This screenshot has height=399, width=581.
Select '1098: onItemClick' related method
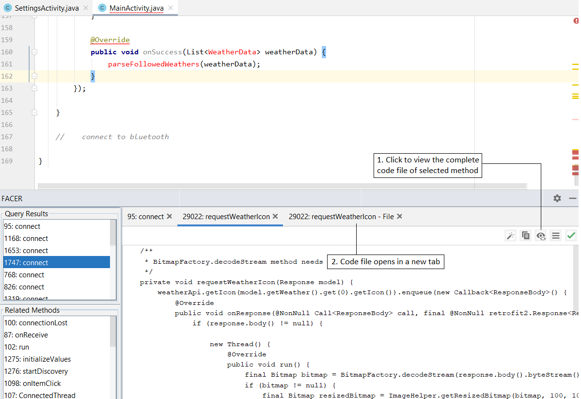(57, 383)
